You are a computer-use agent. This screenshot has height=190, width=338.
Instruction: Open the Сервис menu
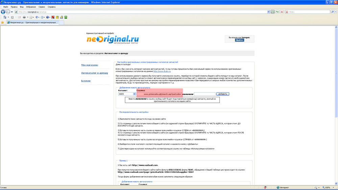[42, 7]
